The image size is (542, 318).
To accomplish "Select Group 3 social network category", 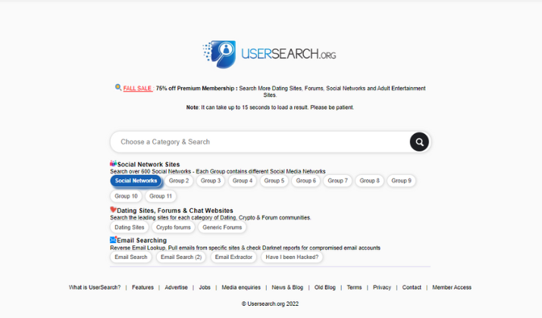I will tap(211, 181).
